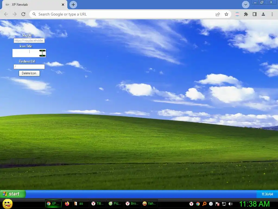Click the Back navigation arrow
The width and height of the screenshot is (278, 209).
pyautogui.click(x=6, y=14)
